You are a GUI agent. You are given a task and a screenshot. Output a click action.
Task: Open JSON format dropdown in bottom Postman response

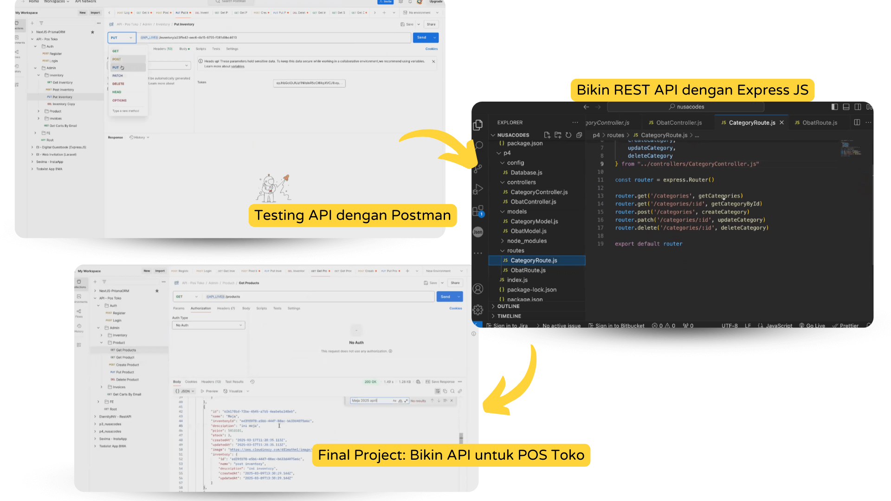185,391
